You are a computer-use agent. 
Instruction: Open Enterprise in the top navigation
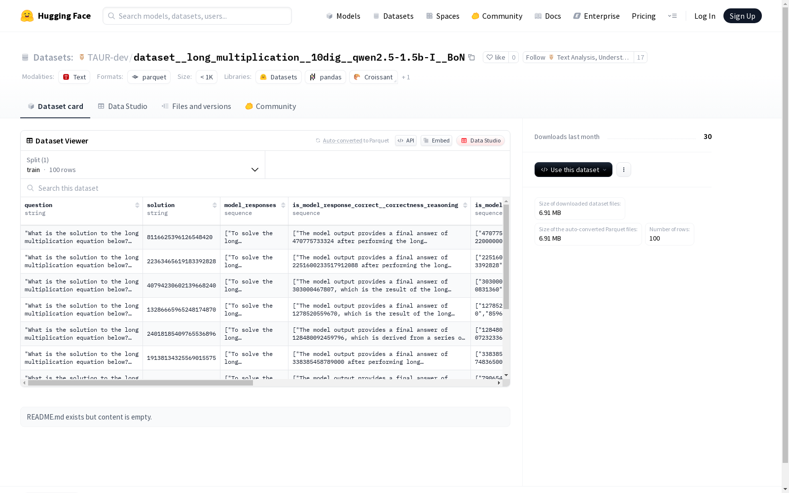pyautogui.click(x=596, y=16)
